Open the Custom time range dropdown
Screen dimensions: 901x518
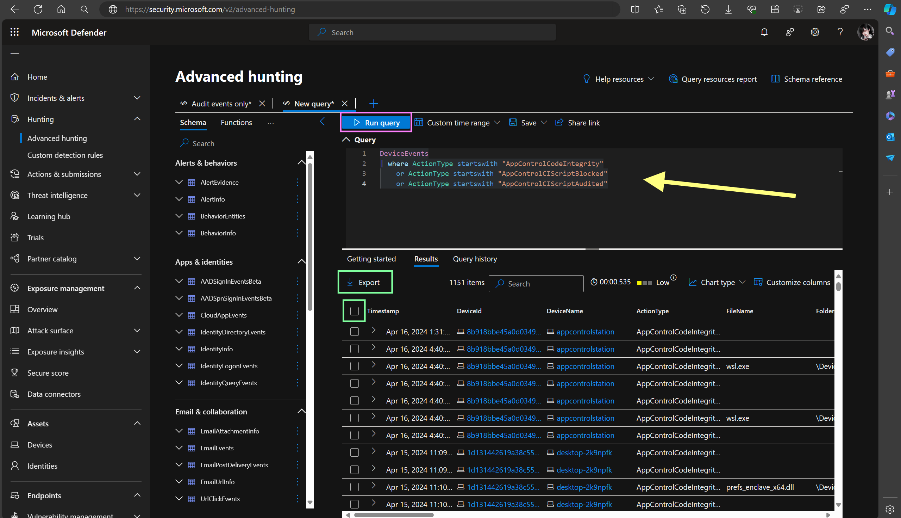(457, 123)
